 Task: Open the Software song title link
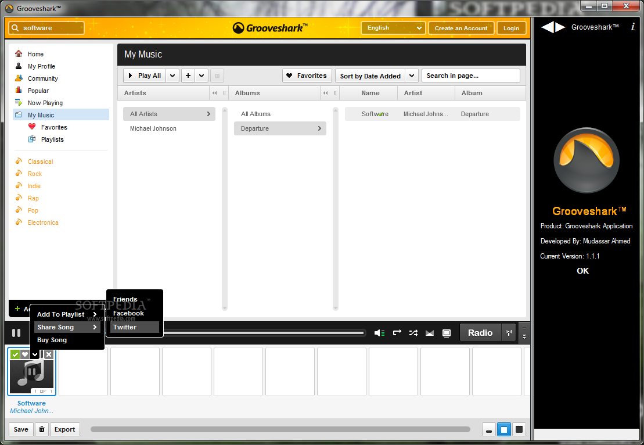coord(31,403)
